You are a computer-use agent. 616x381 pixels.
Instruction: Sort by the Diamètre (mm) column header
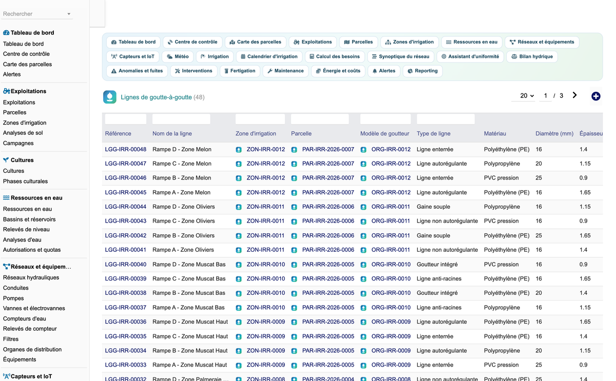pos(554,133)
